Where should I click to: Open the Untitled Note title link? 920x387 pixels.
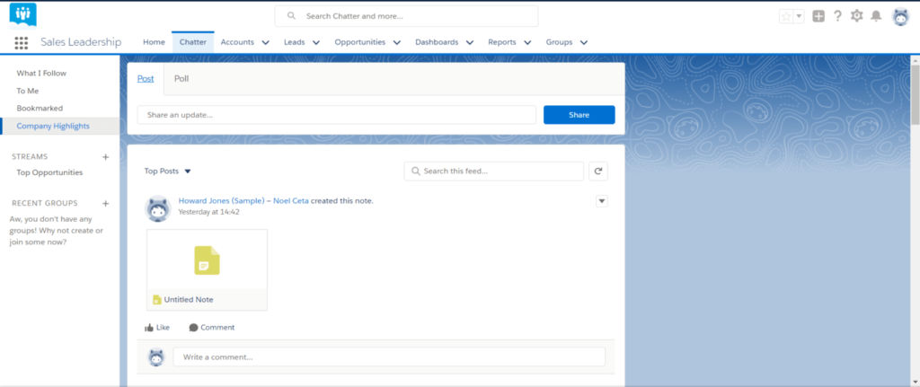[189, 300]
